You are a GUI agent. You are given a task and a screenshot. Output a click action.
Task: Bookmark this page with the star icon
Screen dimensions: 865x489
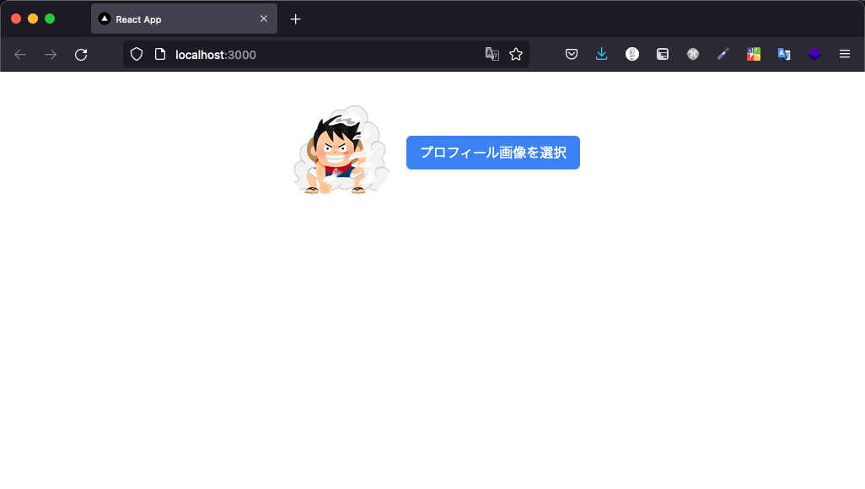point(516,54)
